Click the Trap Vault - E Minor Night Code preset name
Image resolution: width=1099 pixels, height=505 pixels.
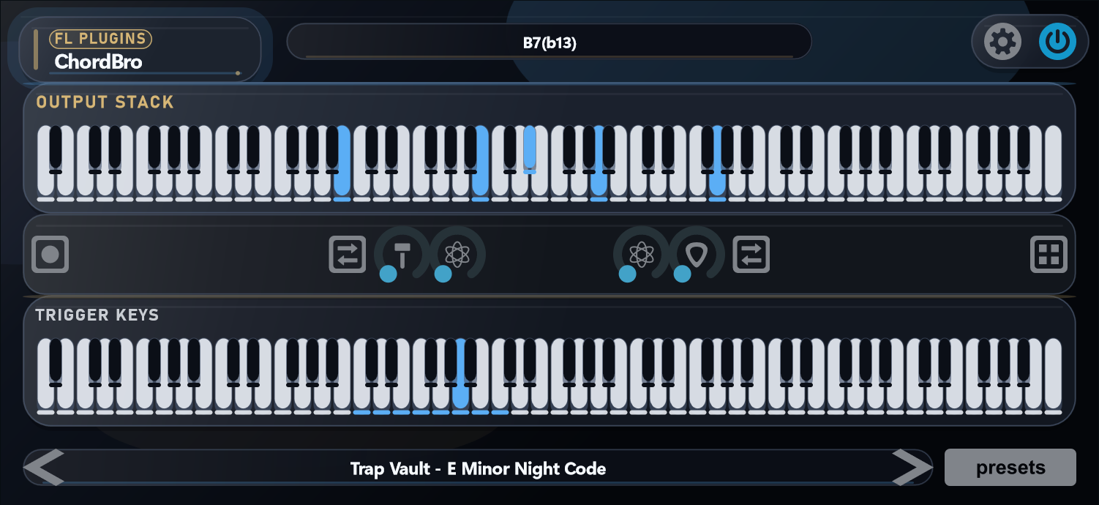478,469
